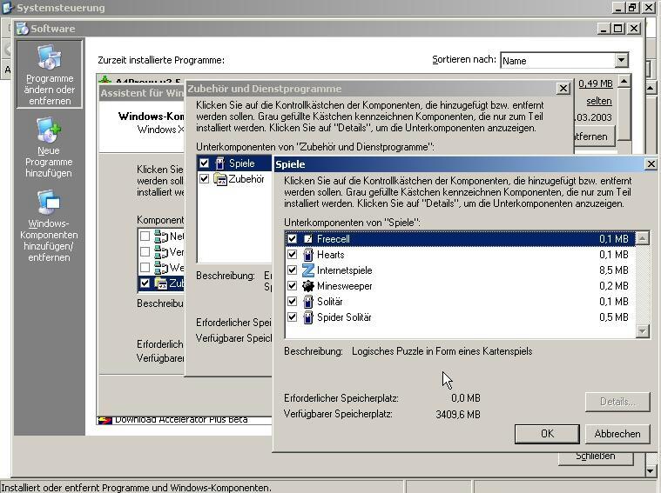Open Programme ändern oder entfernen sidebar icon
Image resolution: width=661 pixels, height=493 pixels.
tap(50, 57)
